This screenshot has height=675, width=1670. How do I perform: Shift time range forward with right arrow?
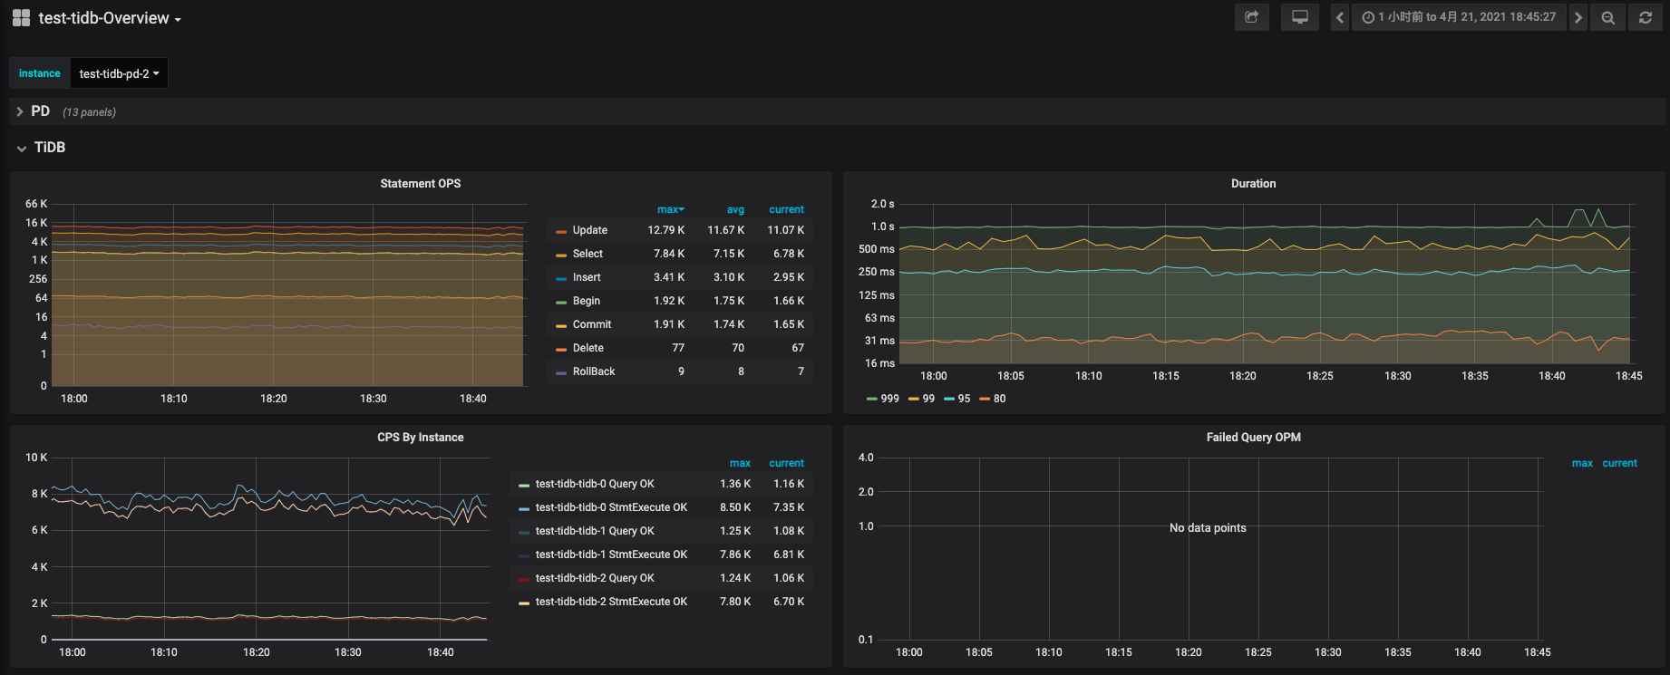(x=1578, y=17)
